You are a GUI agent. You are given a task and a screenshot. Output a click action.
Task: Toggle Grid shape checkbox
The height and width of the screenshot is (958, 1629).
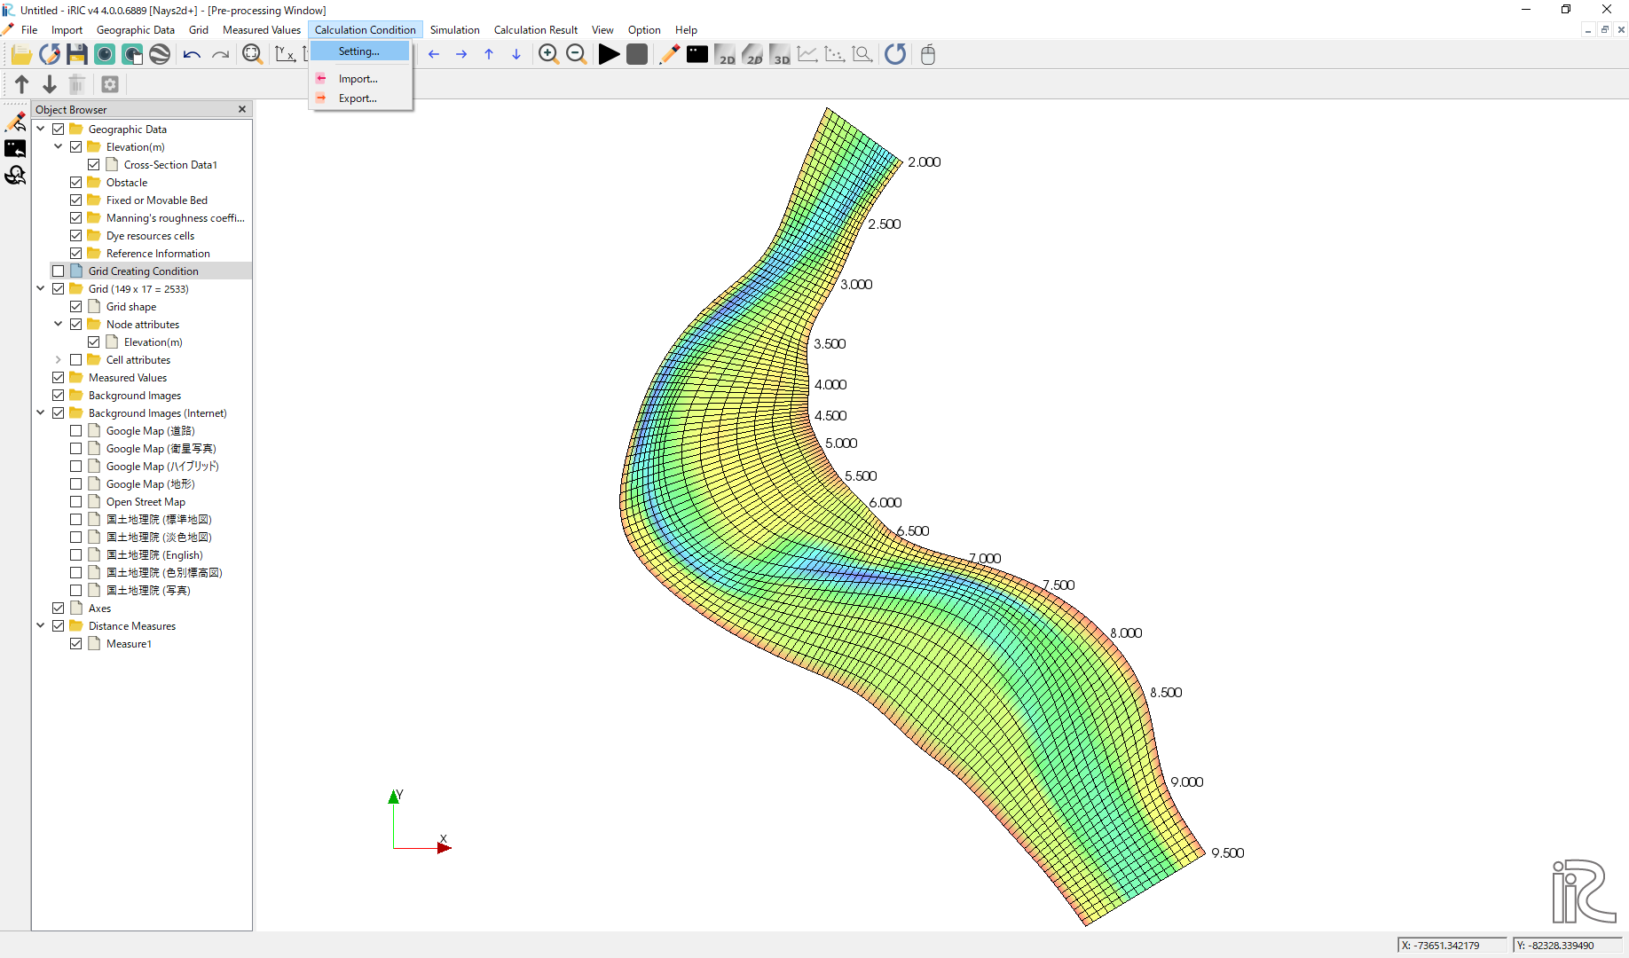click(76, 307)
